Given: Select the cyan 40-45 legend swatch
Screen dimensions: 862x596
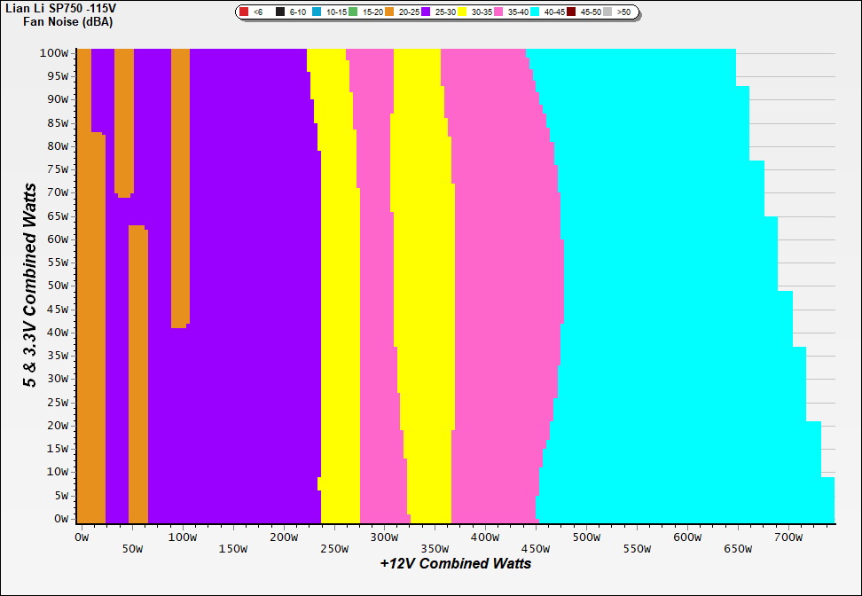Looking at the screenshot, I should point(535,12).
